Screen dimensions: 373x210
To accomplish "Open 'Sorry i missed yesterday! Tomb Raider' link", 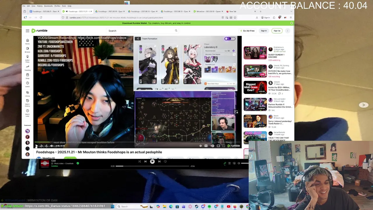I will (280, 122).
